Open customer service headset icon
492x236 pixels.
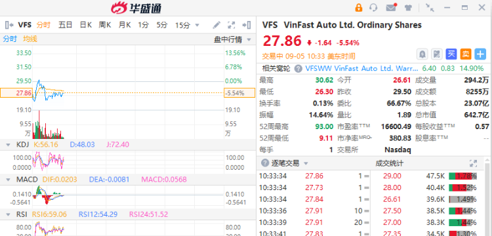(x=373, y=7)
